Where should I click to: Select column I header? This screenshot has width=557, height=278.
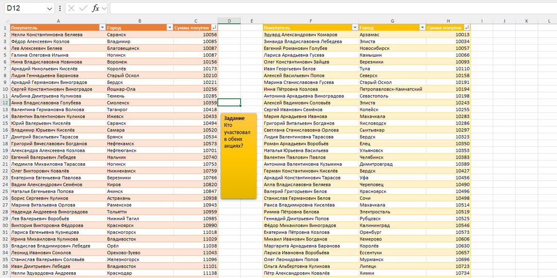pos(482,21)
